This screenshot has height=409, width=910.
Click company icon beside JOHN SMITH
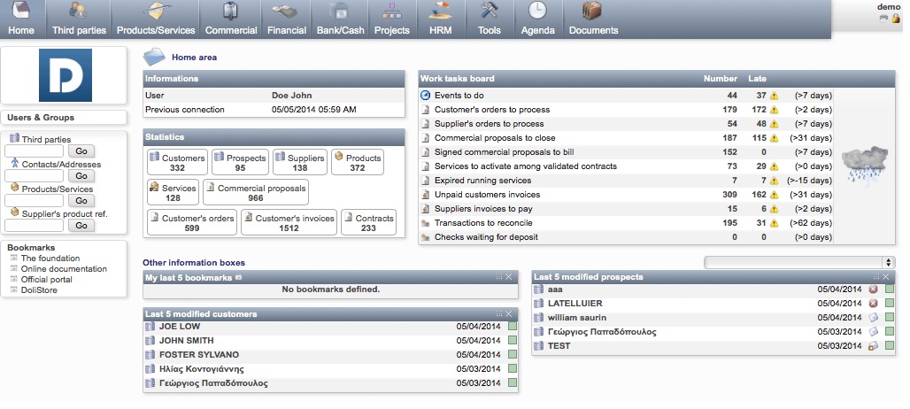(x=150, y=341)
